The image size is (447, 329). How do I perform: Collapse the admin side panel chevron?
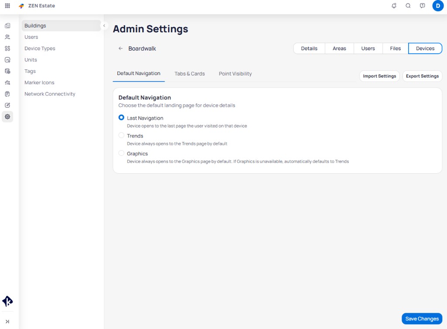pyautogui.click(x=104, y=26)
